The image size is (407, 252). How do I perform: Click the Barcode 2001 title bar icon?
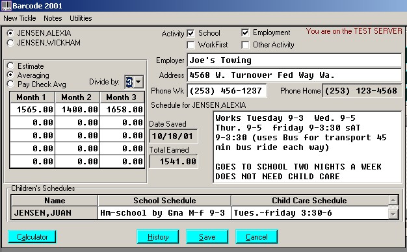click(x=7, y=6)
